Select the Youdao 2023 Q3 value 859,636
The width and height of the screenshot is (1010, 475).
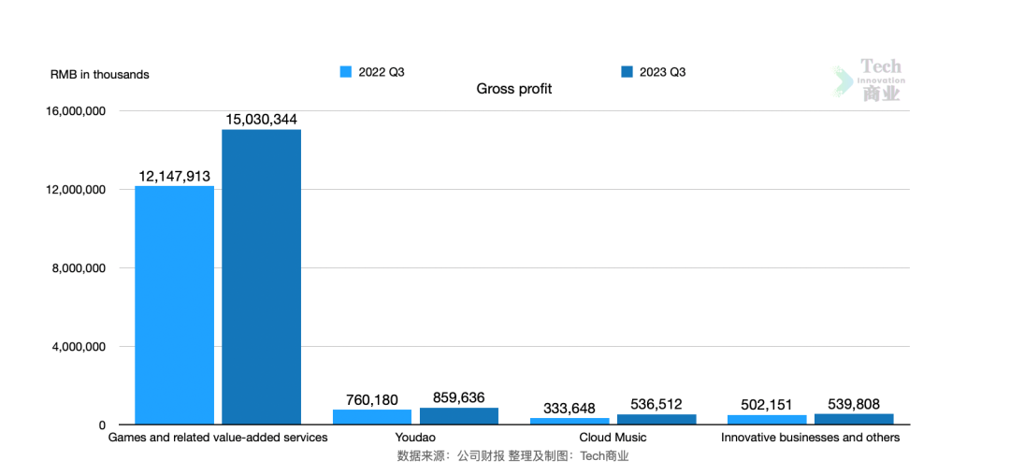[x=458, y=397]
